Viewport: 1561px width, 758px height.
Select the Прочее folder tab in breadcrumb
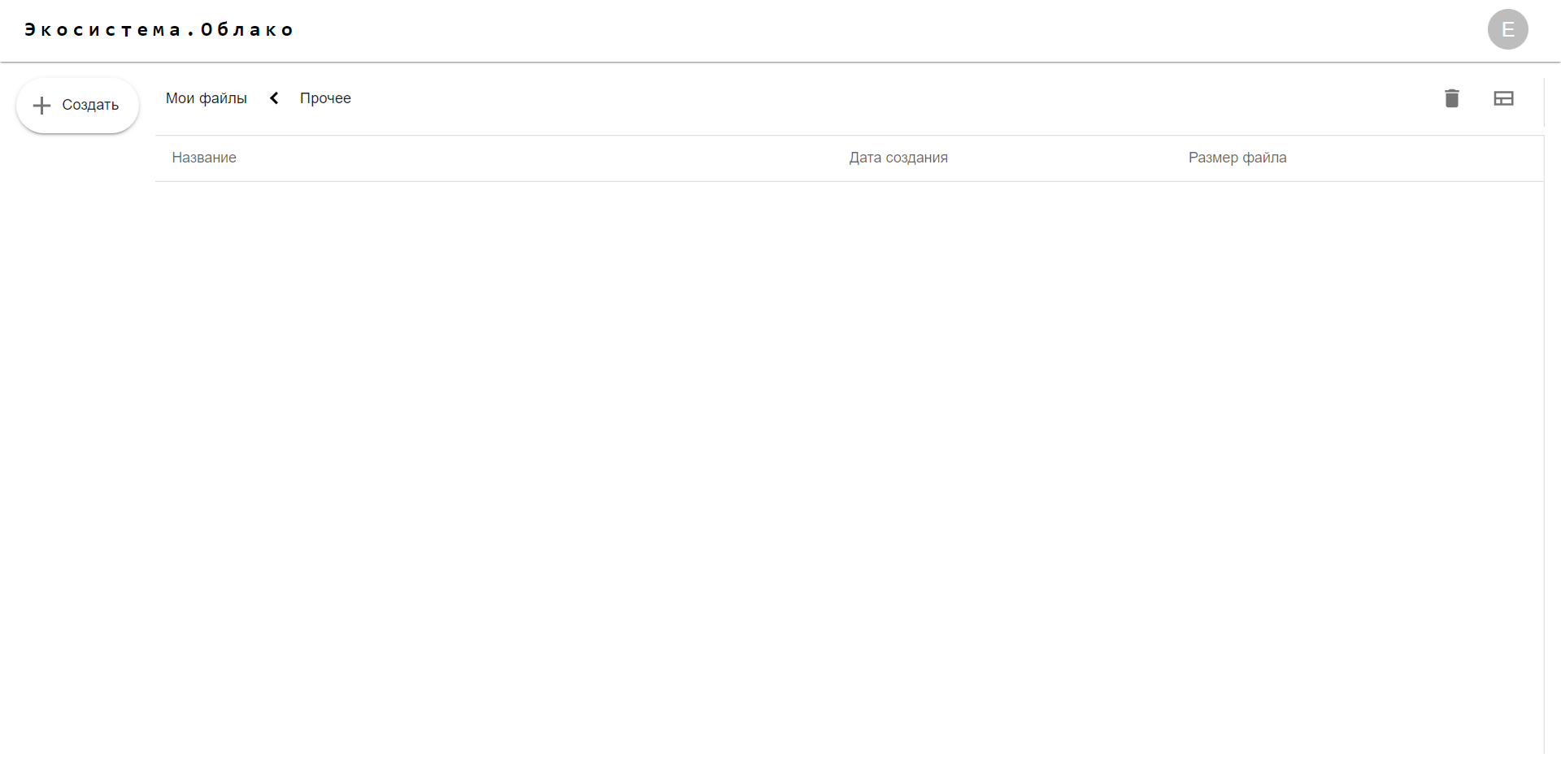(x=325, y=97)
